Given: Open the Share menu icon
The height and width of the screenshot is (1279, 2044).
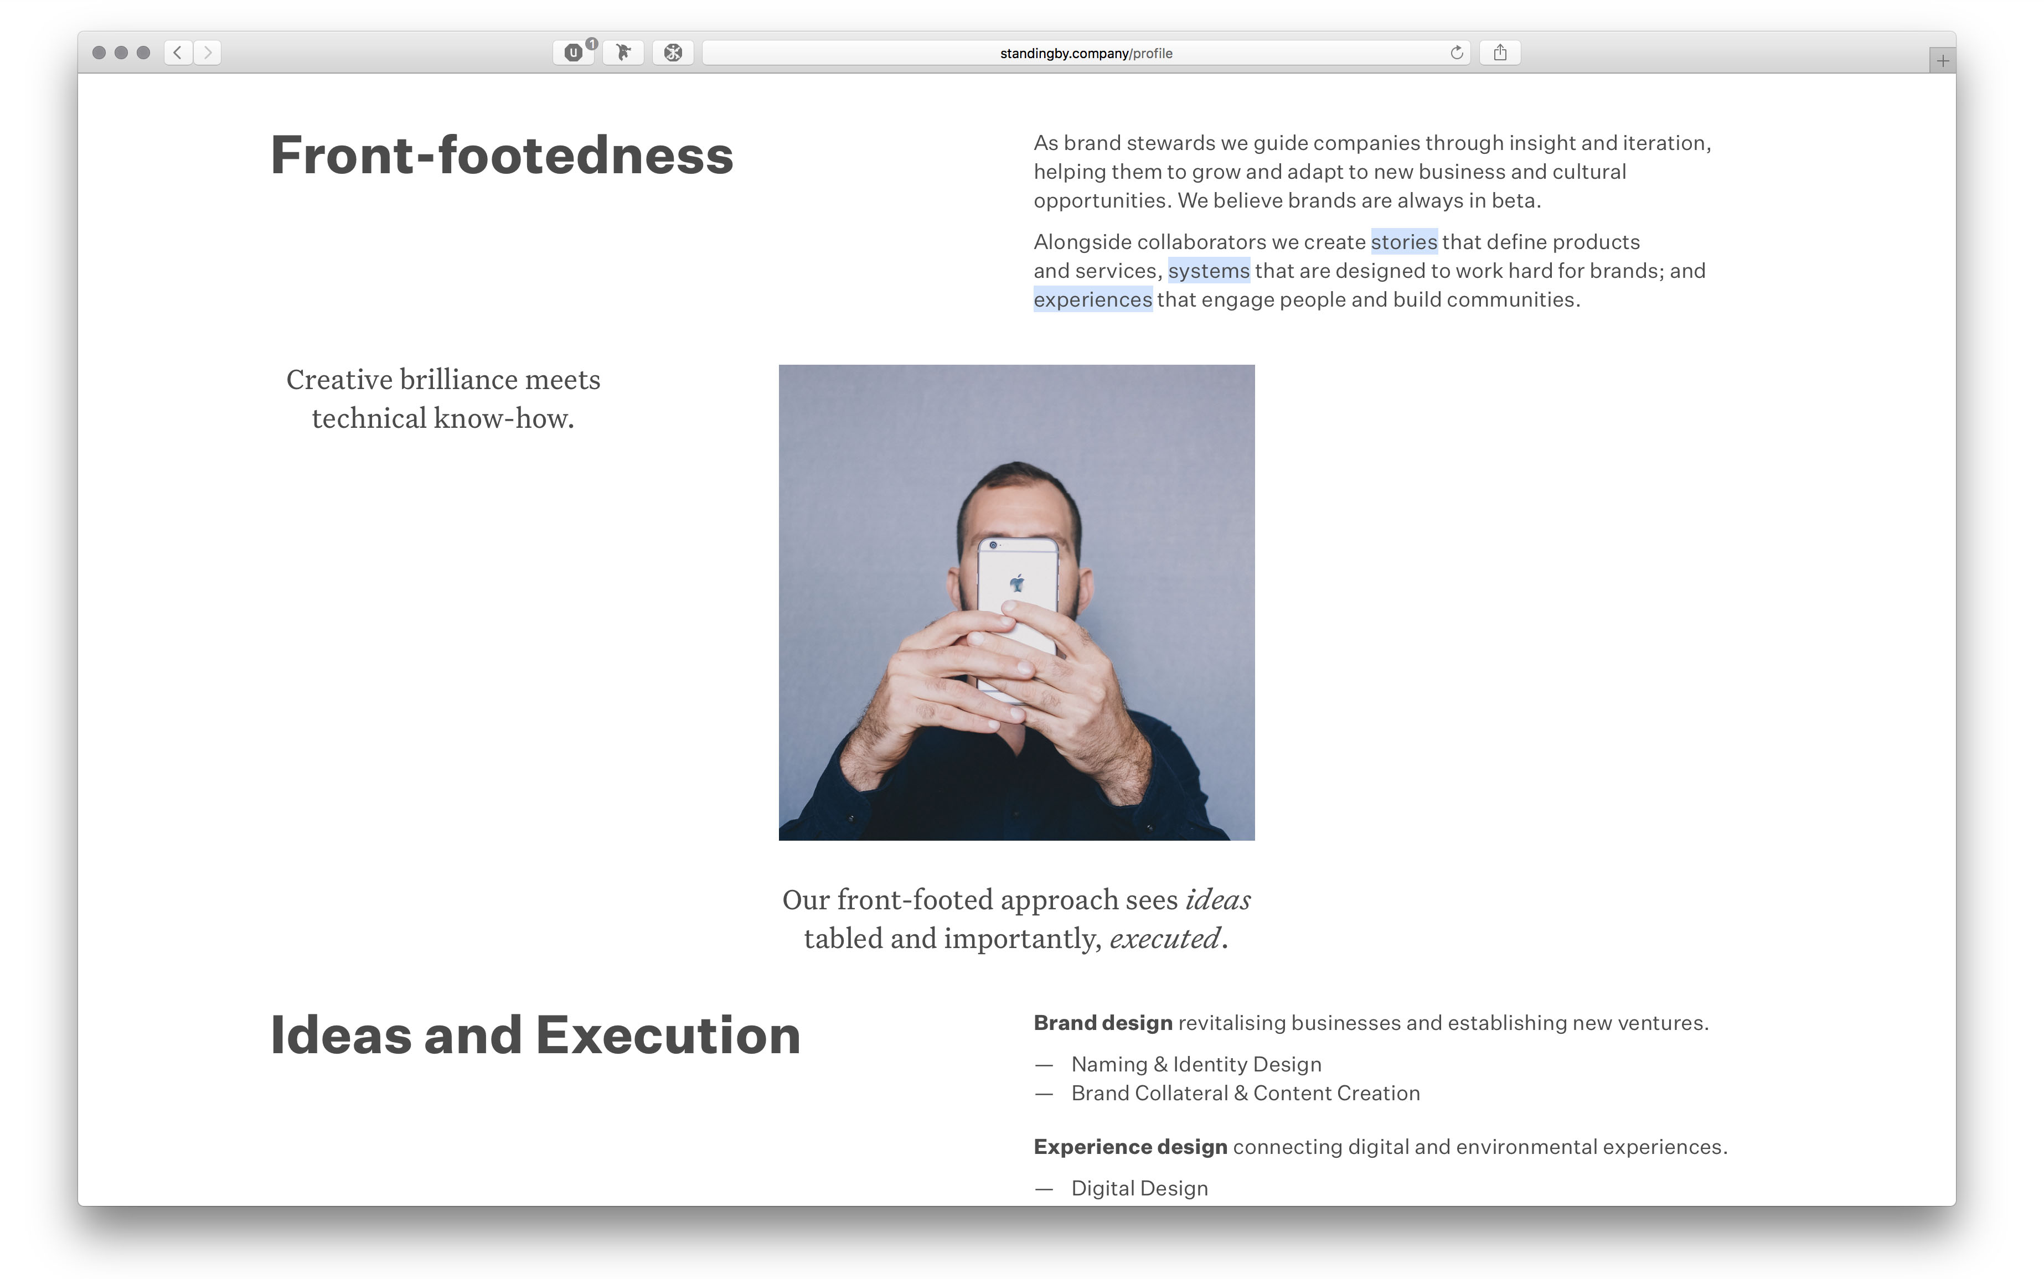Looking at the screenshot, I should pos(1500,53).
